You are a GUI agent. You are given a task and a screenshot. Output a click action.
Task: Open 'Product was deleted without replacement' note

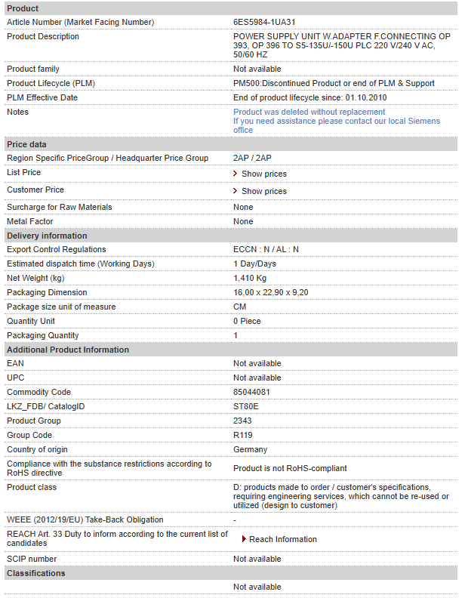pyautogui.click(x=309, y=112)
